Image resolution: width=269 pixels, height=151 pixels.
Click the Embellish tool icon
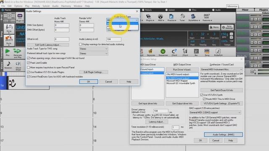(x=218, y=52)
